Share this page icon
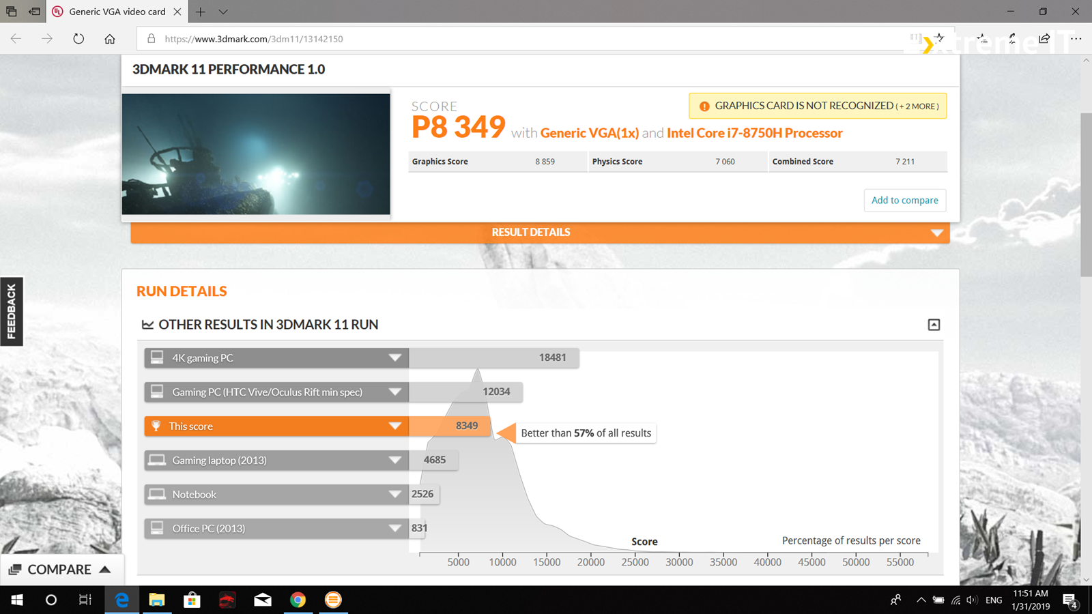 1044,39
